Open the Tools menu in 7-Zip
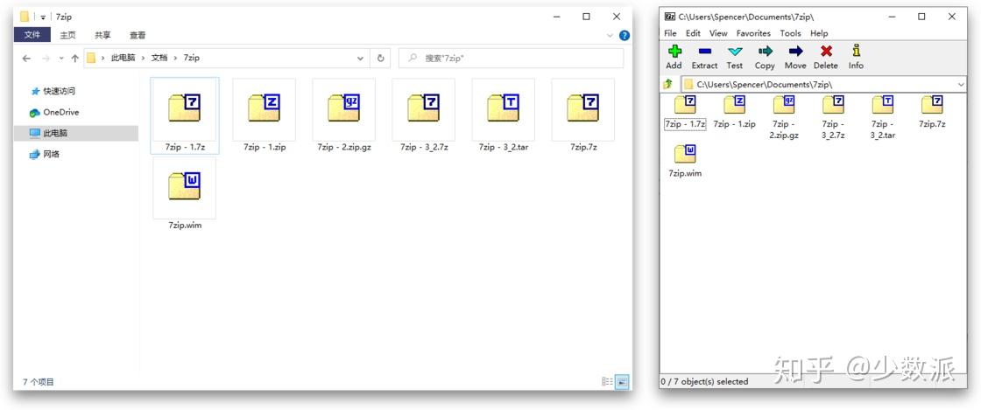The width and height of the screenshot is (981, 410). point(790,33)
